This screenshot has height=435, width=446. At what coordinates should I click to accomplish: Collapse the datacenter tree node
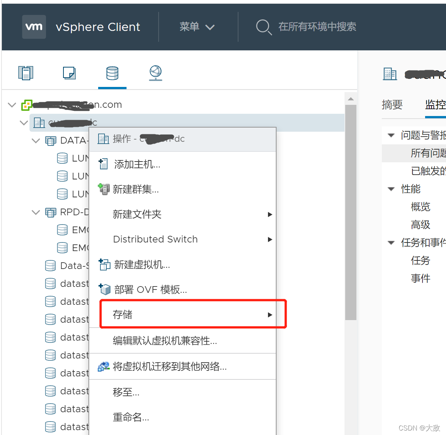pyautogui.click(x=24, y=123)
